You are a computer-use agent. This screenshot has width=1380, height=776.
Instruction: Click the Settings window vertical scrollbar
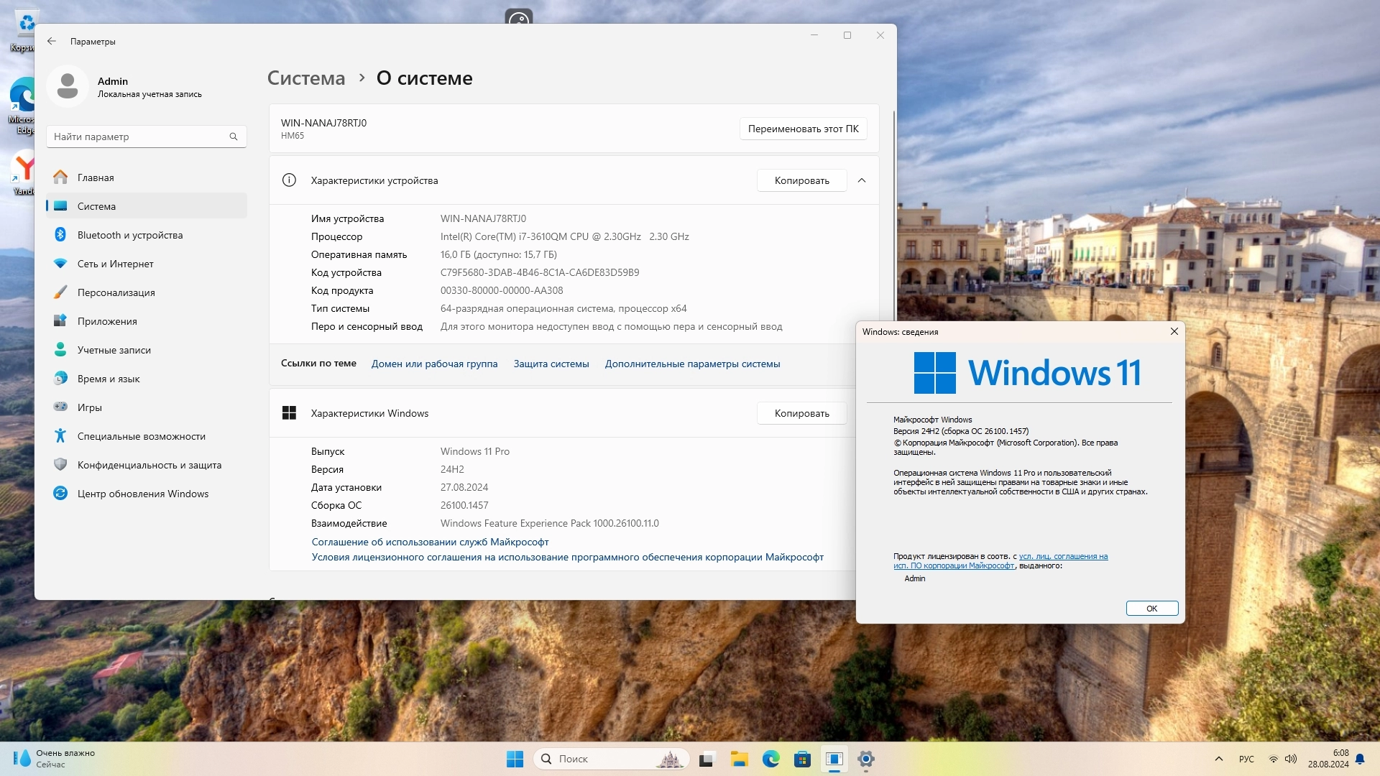point(893,216)
